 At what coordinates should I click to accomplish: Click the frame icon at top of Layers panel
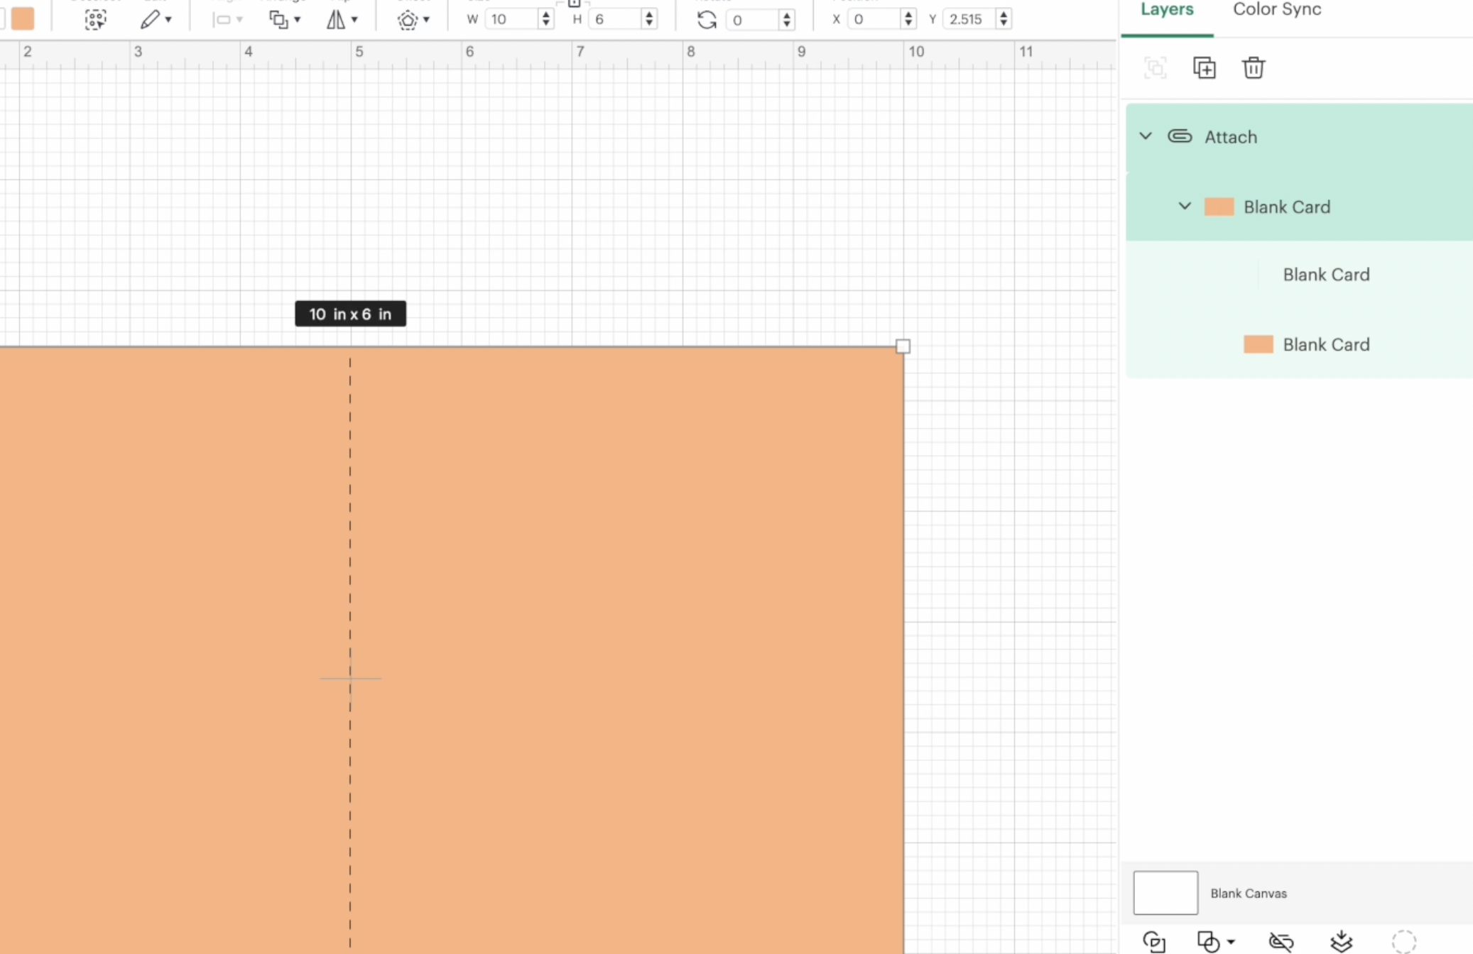click(1156, 67)
